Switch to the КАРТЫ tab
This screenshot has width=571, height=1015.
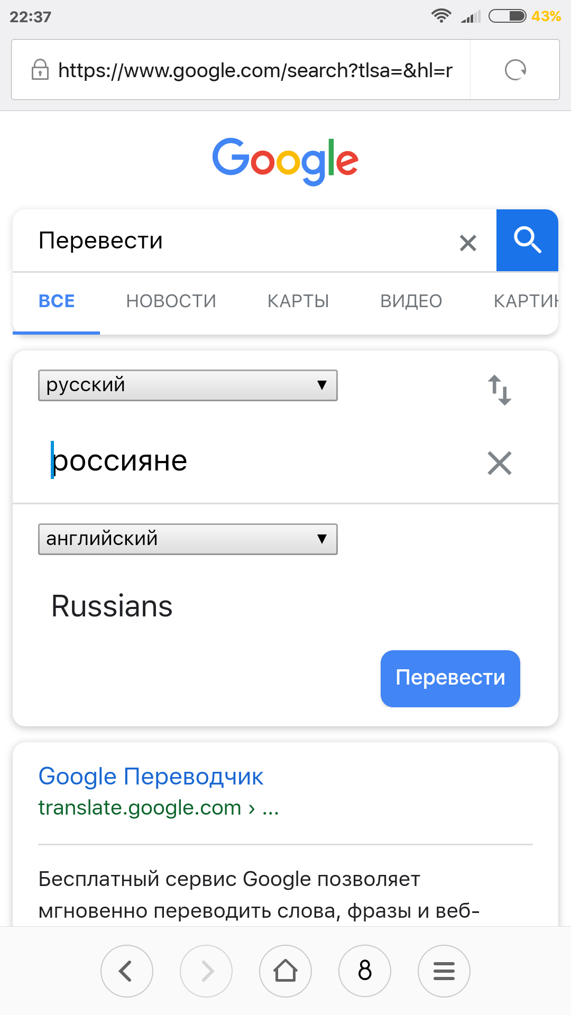[x=298, y=301]
